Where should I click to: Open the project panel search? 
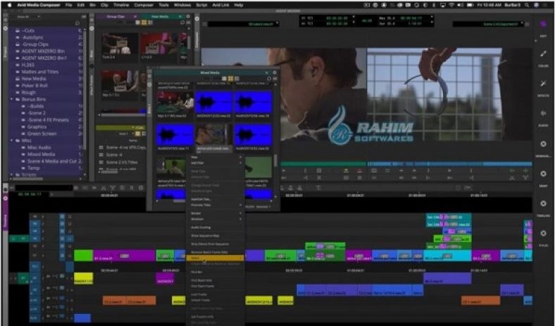coord(77,23)
